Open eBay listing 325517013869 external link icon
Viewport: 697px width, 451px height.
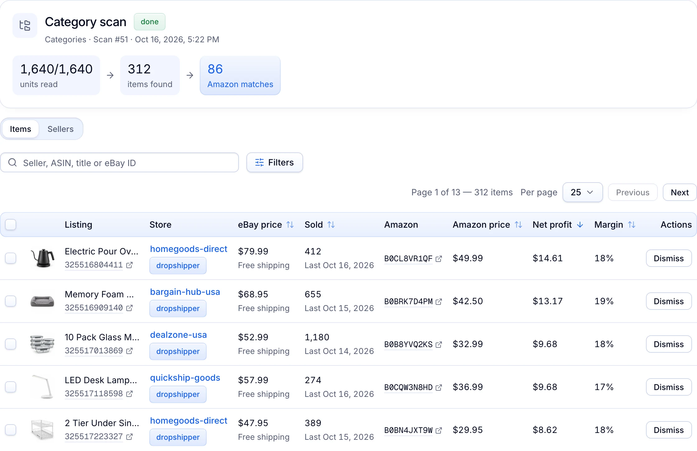point(129,351)
